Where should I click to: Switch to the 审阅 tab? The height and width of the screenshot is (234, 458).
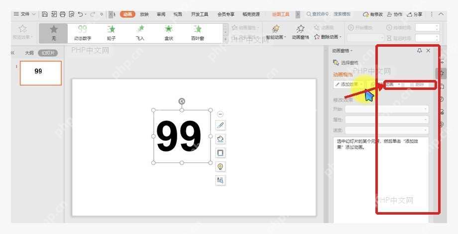pos(161,14)
